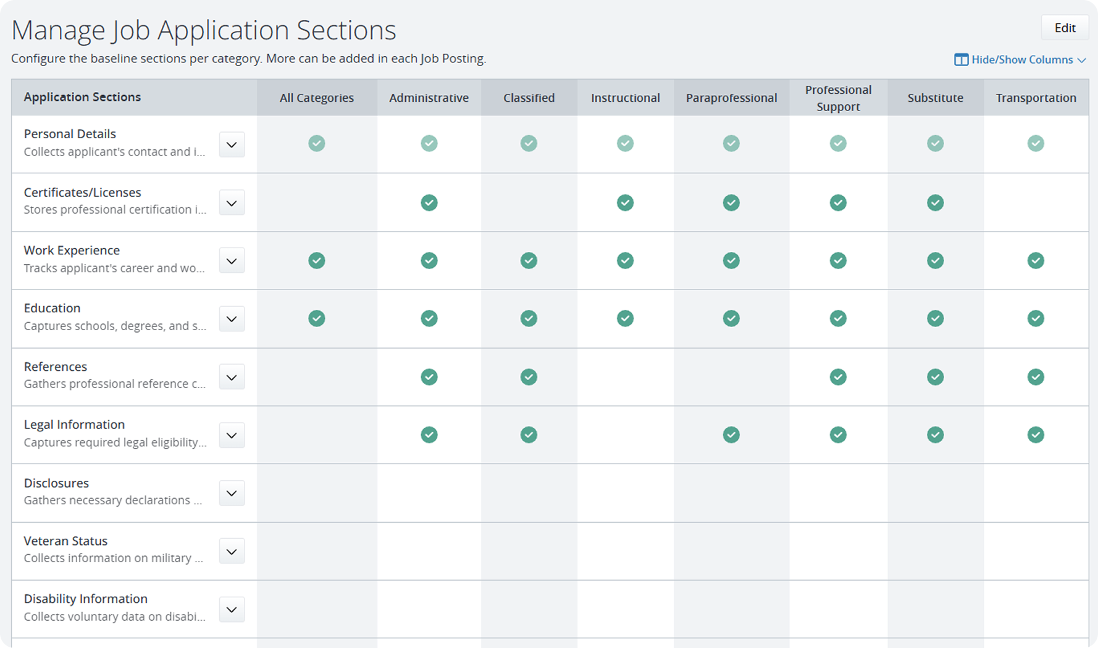Expand the Personal Details section row
Image resolution: width=1098 pixels, height=648 pixels.
pos(232,145)
